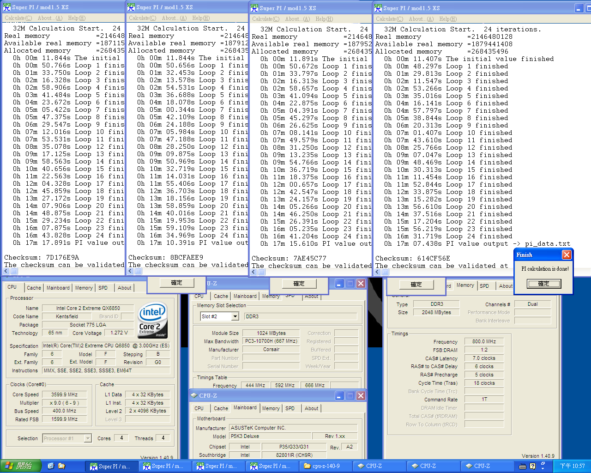
Task: Select Cache tab in the Motherboard CPU-Z window
Action: (x=221, y=408)
